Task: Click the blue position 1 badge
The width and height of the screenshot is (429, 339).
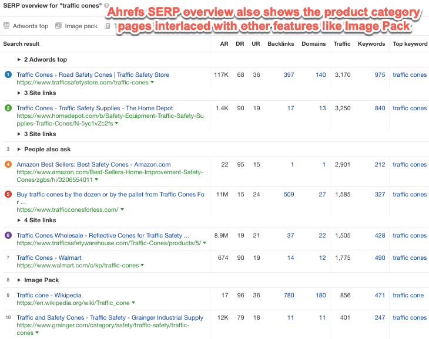Action: (8, 74)
